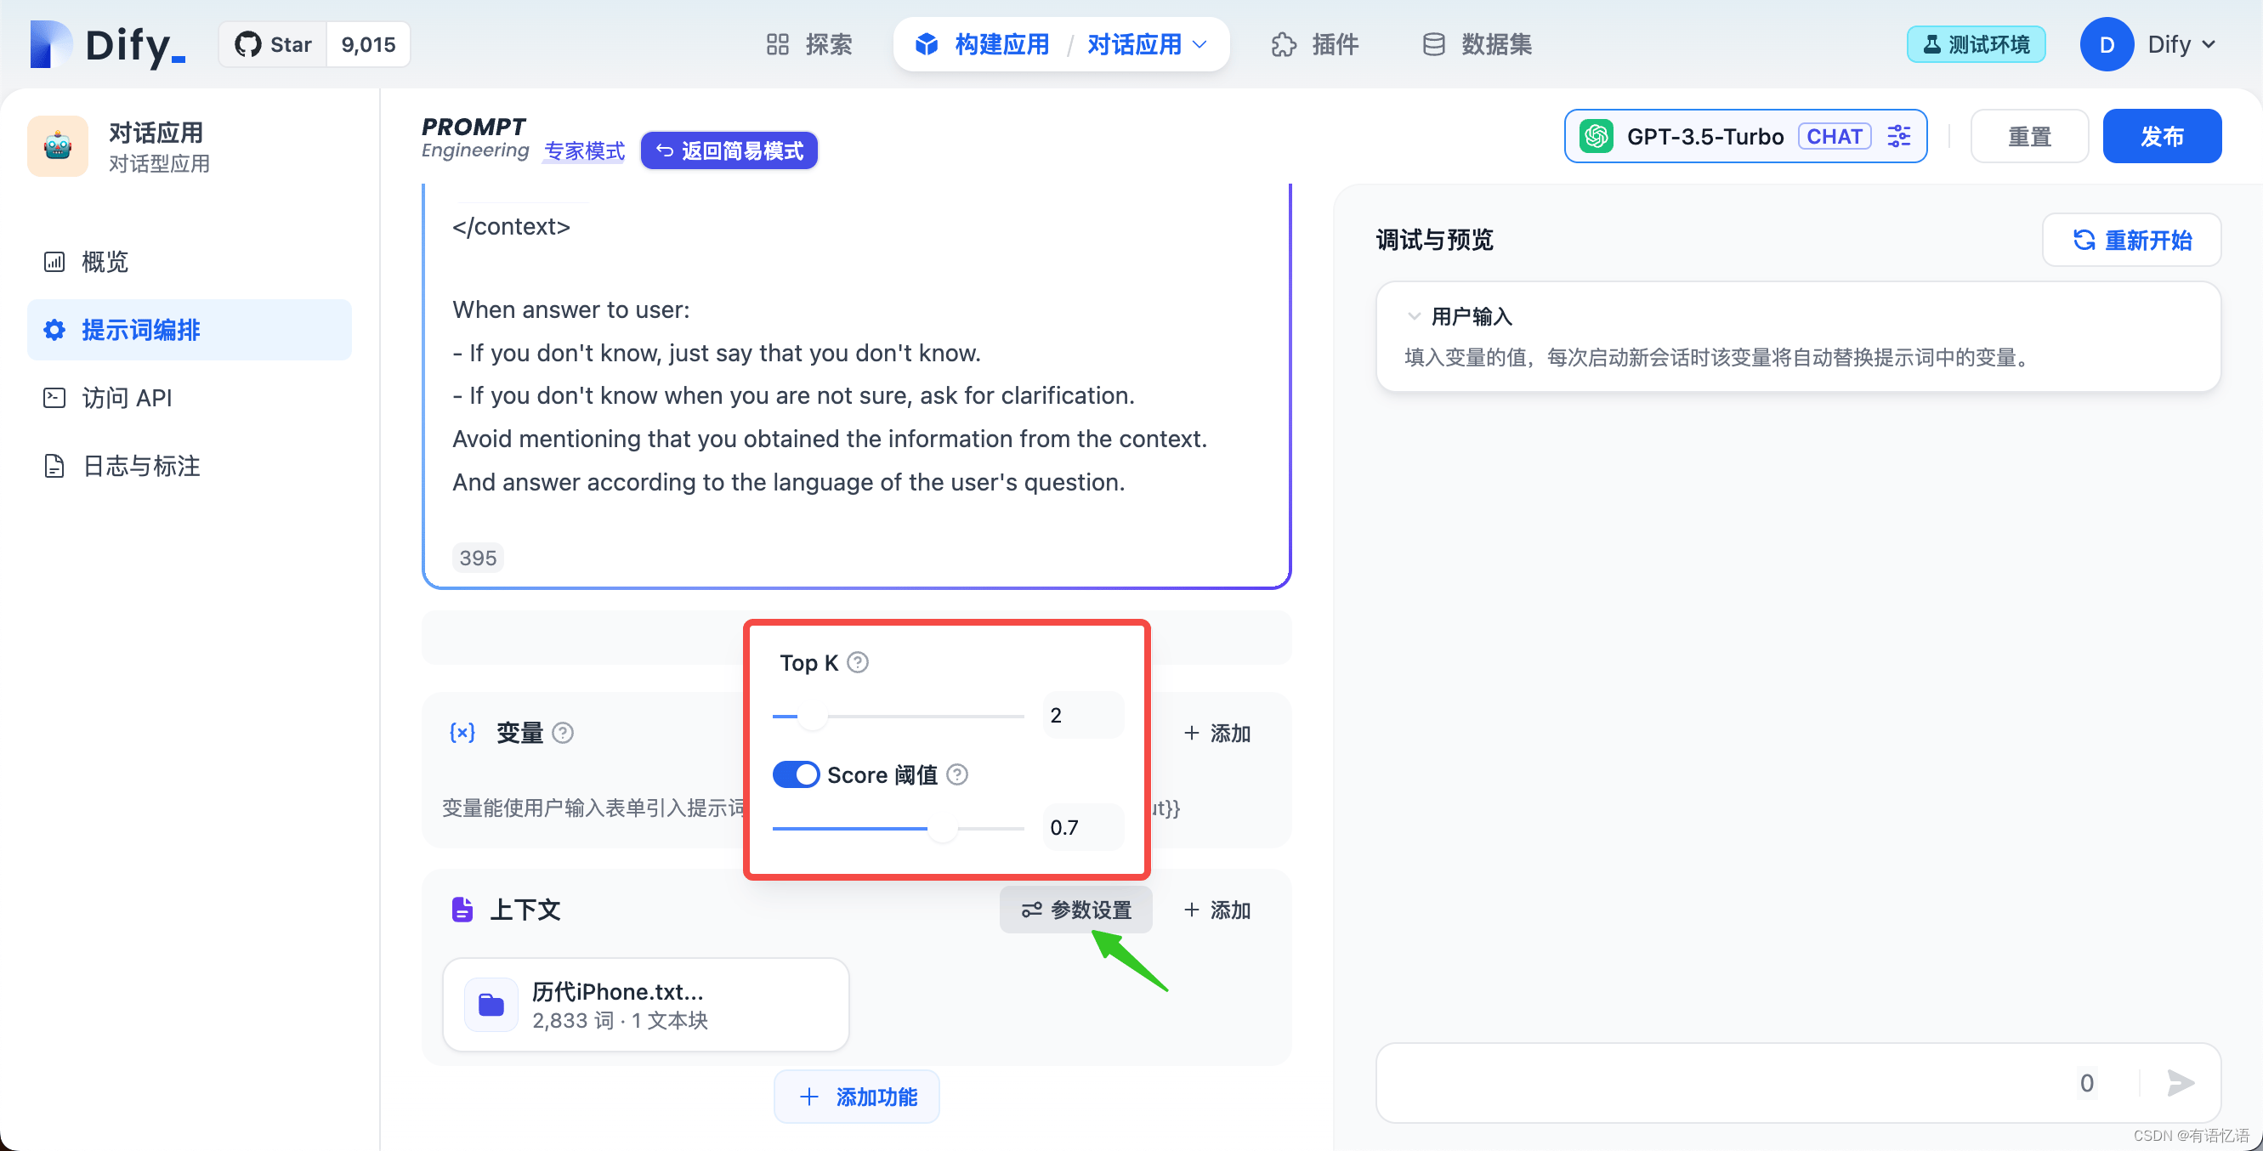Click the Score 阈值 help icon
Image resolution: width=2263 pixels, height=1151 pixels.
click(x=957, y=775)
